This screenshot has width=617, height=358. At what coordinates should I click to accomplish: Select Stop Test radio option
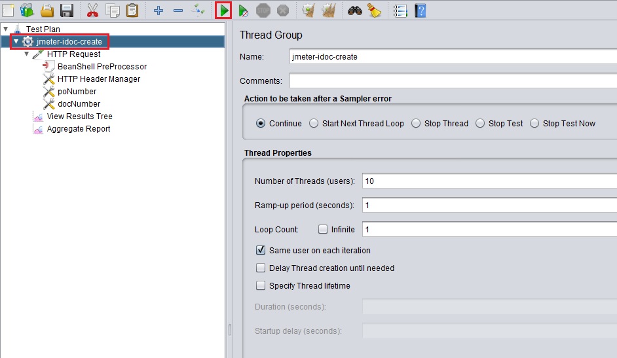(480, 124)
